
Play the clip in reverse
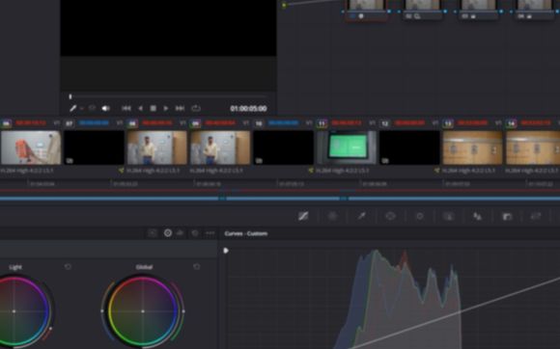(x=140, y=108)
